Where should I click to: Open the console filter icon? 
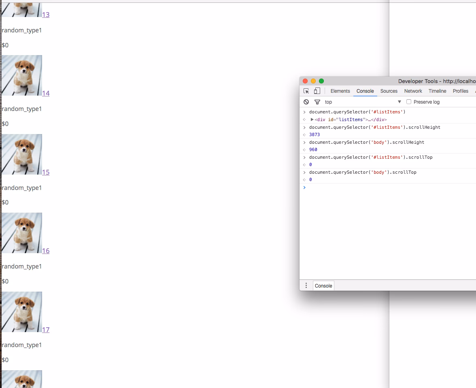[317, 102]
